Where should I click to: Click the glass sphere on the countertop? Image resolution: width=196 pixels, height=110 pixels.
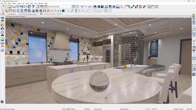pyautogui.click(x=99, y=82)
